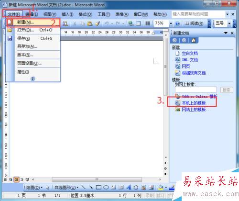
Task: Click task pane Forward arrow icon
Action: (x=184, y=40)
